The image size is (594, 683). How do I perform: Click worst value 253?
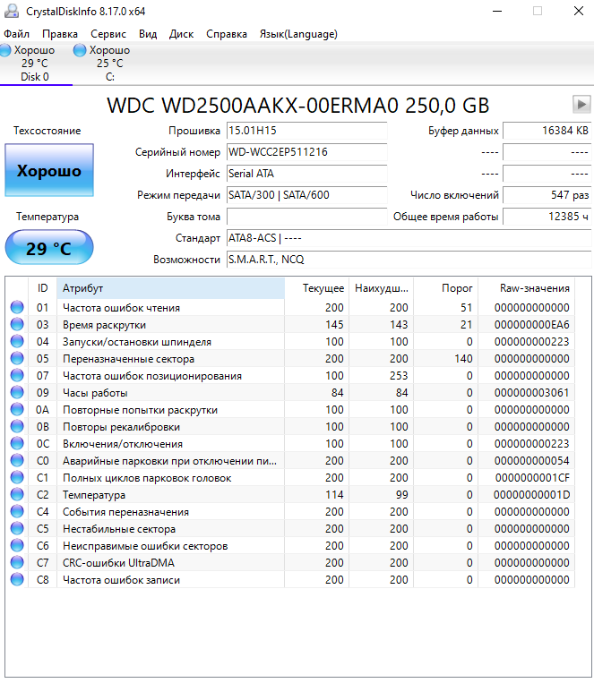click(399, 376)
